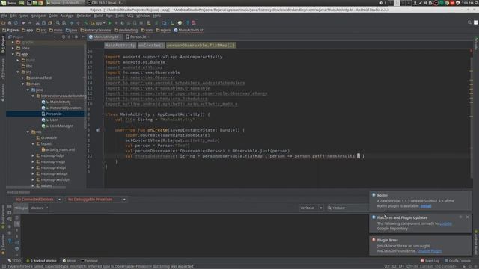Screen dimensions: 479x269
Task: Click the editor vertical scrollbar
Action: pos(472,117)
